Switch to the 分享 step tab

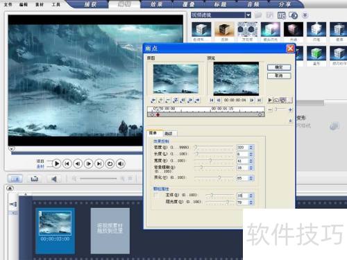point(285,4)
